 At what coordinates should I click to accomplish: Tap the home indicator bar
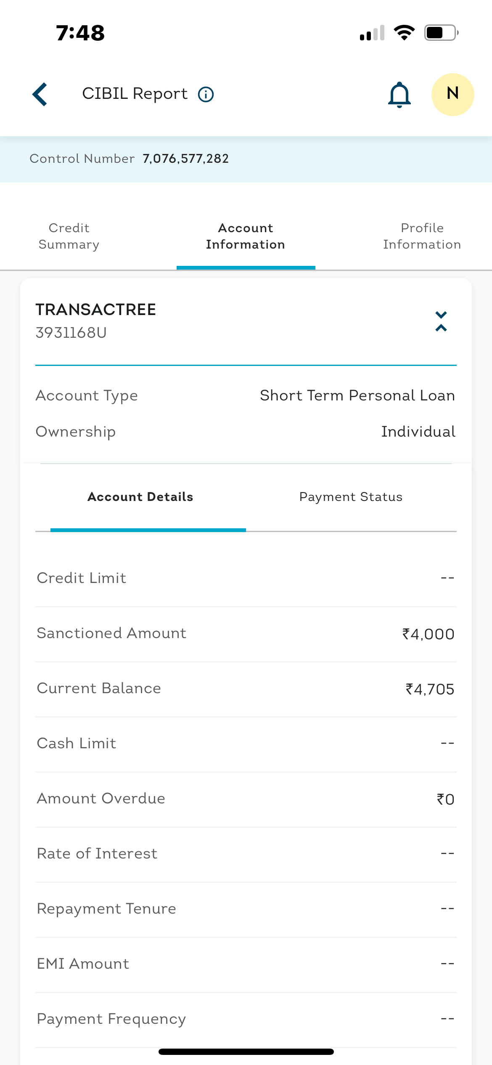point(246,1052)
